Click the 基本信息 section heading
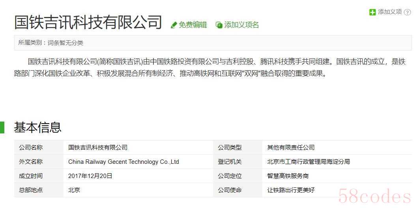Screen dimensions: 417x208 pos(37,127)
